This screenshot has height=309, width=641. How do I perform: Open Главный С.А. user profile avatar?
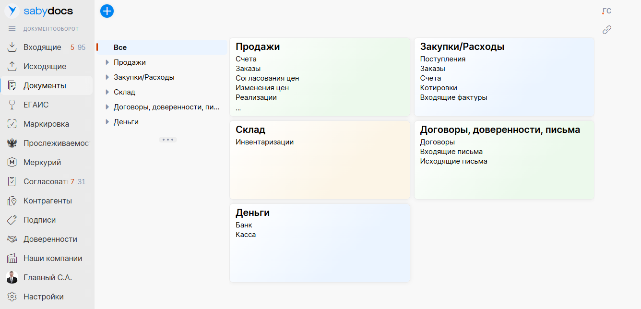pyautogui.click(x=12, y=277)
